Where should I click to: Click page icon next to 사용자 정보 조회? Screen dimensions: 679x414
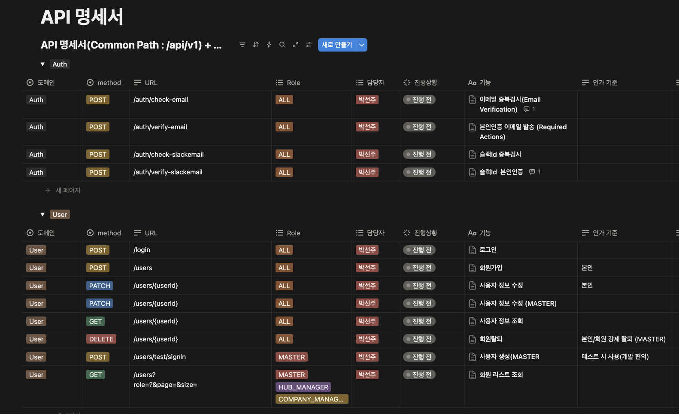tap(473, 321)
